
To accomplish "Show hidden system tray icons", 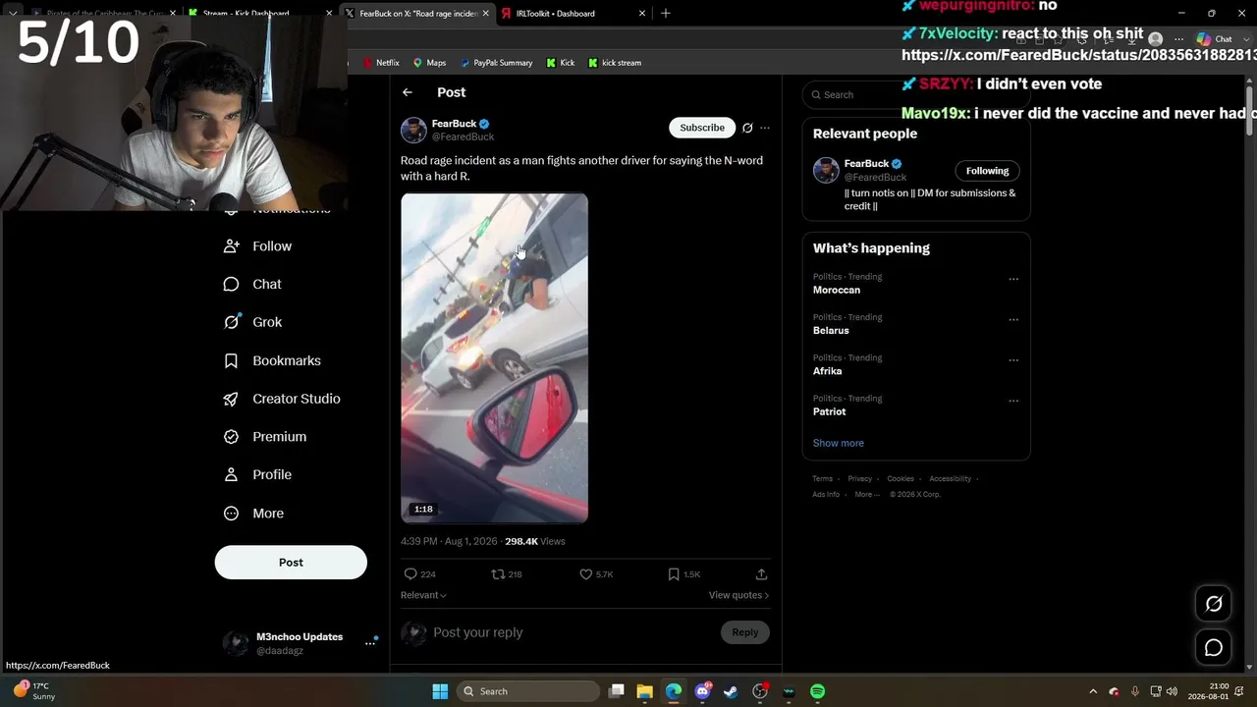I will [x=1093, y=691].
